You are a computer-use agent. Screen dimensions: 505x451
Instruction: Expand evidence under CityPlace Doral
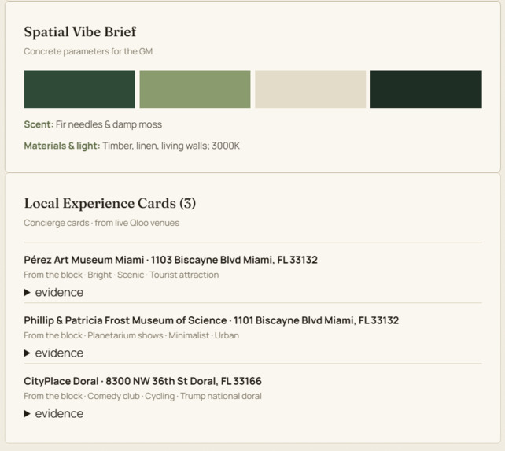tap(53, 413)
